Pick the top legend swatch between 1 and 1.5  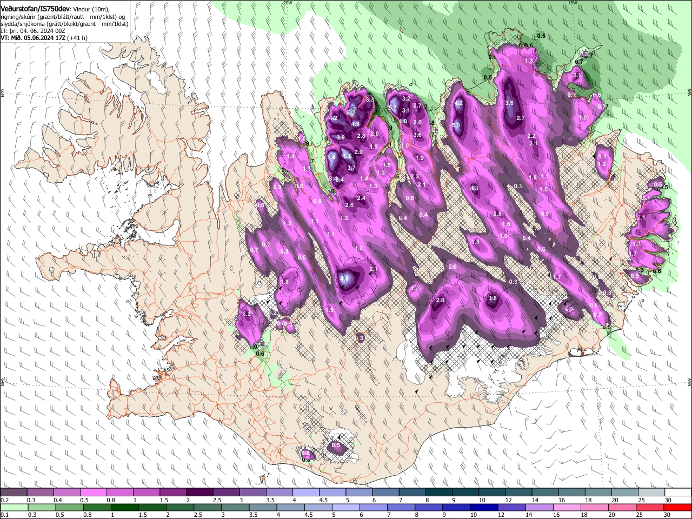pyautogui.click(x=145, y=493)
